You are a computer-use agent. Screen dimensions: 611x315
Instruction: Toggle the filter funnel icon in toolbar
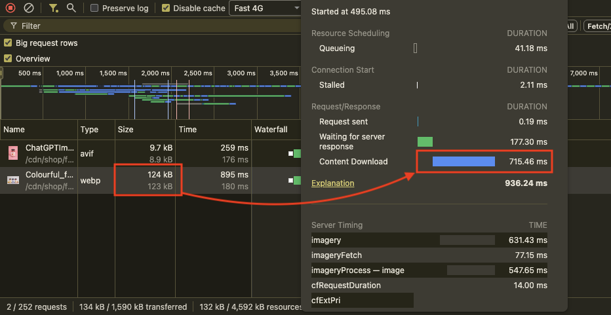coord(54,9)
